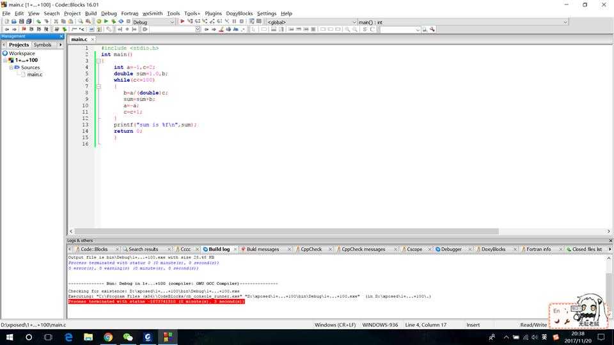Click the Open file toolbar icon

[13, 22]
